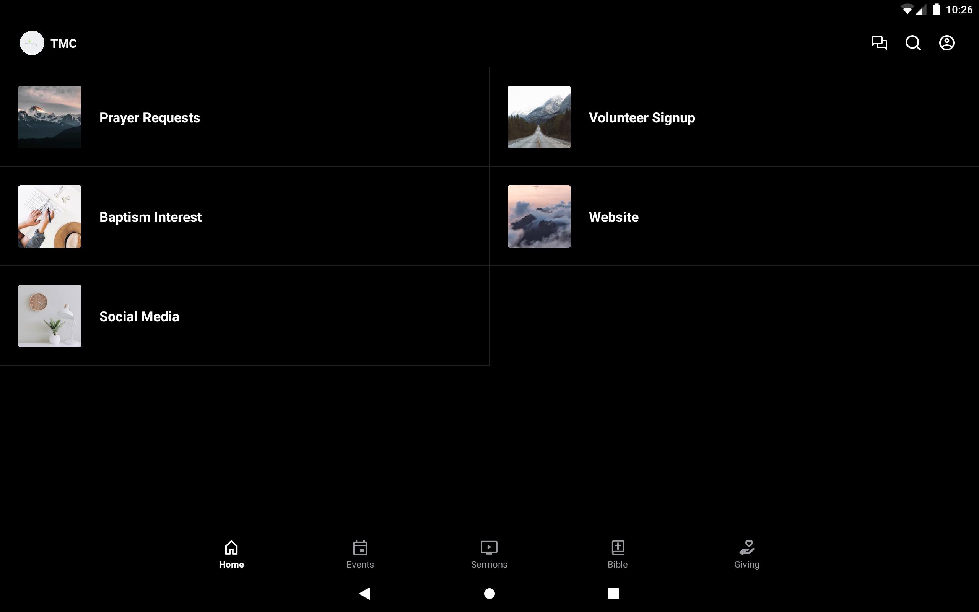Tap the search magnifier icon

coord(913,43)
